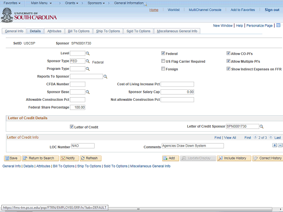Open lookup for the Level field
Image resolution: width=283 pixels, height=212 pixels.
[88, 53]
